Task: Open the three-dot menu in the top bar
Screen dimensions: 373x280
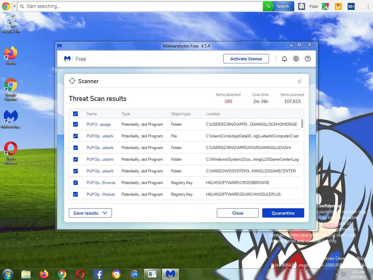Action: 368,6
